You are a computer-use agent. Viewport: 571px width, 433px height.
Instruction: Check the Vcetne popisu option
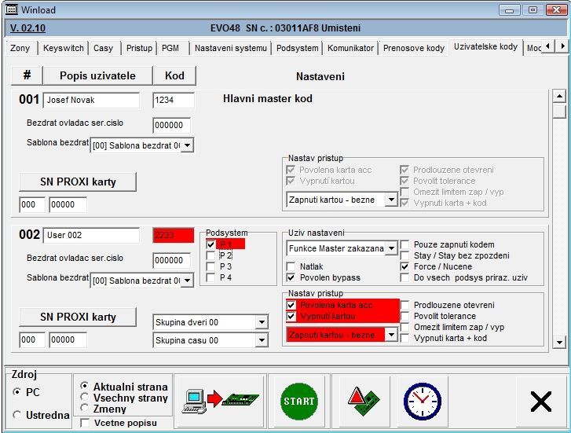86,423
